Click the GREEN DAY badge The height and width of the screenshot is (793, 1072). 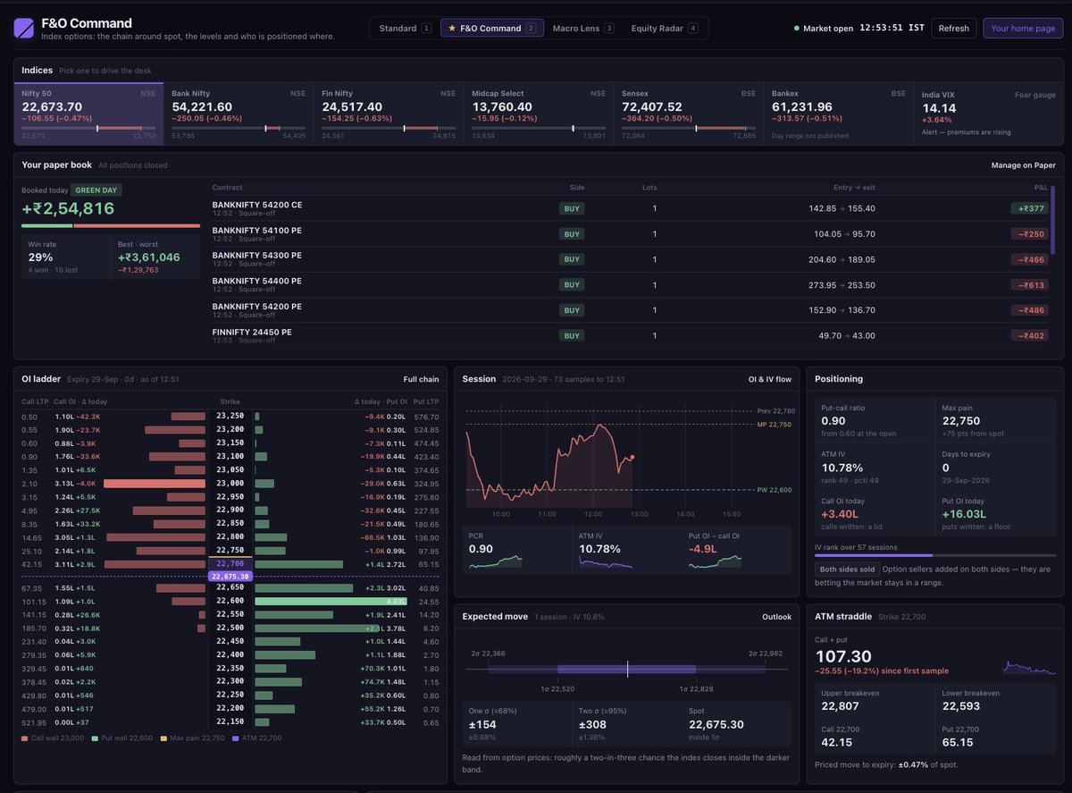pos(97,190)
